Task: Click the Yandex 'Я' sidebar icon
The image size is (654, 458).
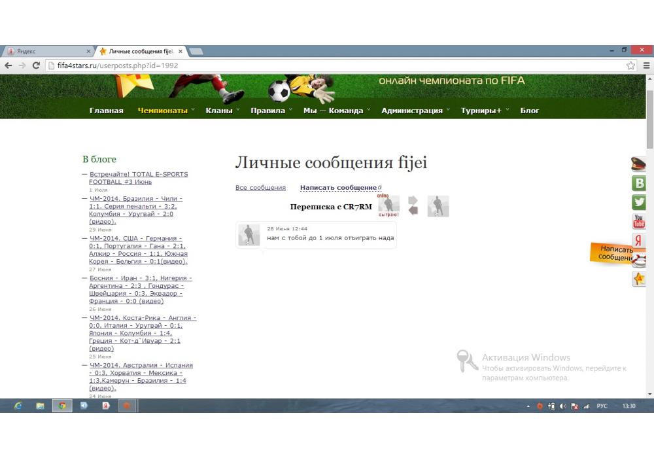Action: point(639,241)
